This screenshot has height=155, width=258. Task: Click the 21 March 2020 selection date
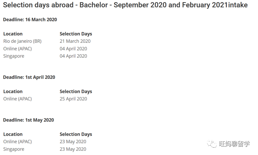[75, 41]
